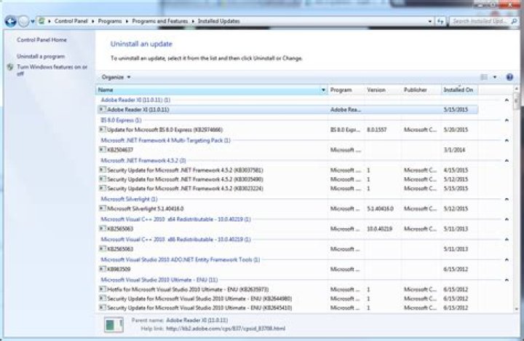This screenshot has height=341, width=524.
Task: Go back with the Back arrow button
Action: pyautogui.click(x=11, y=21)
